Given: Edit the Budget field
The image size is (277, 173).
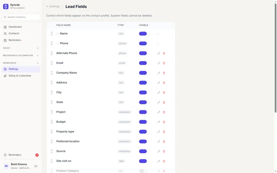Looking at the screenshot, I should (x=159, y=122).
